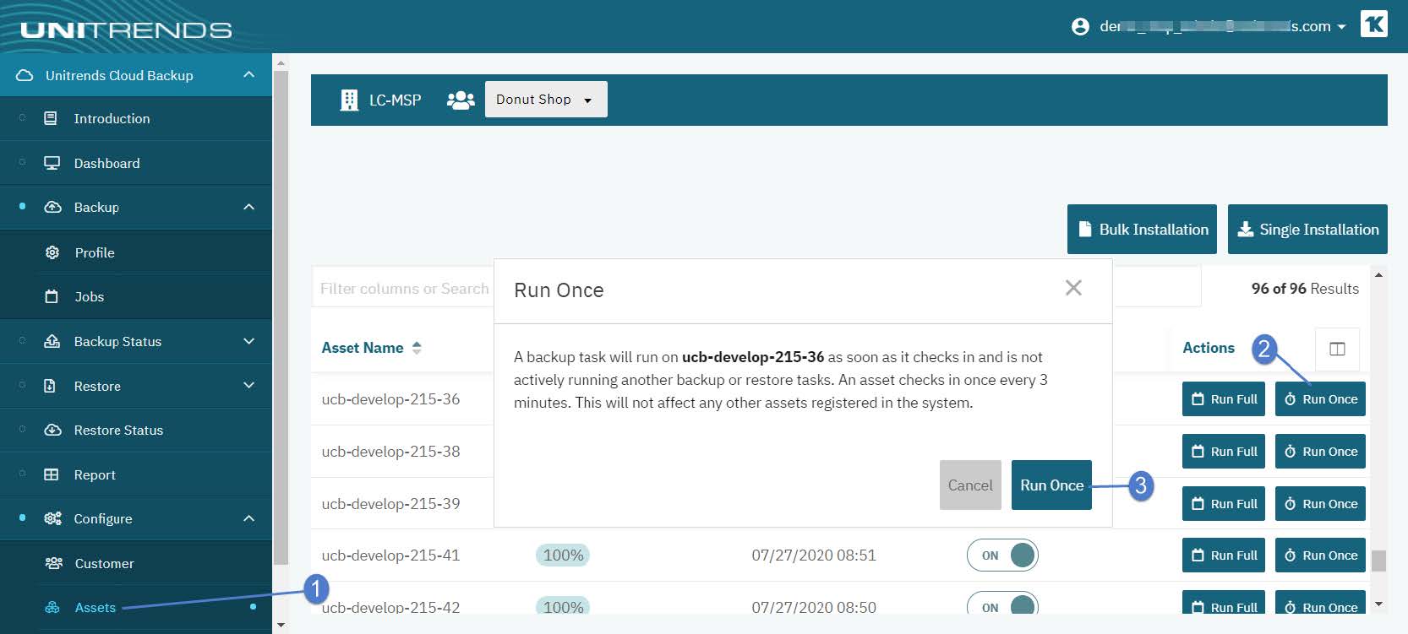Viewport: 1408px width, 634px height.
Task: Click the 07/27/2020 08:51 date cell
Action: [x=814, y=555]
